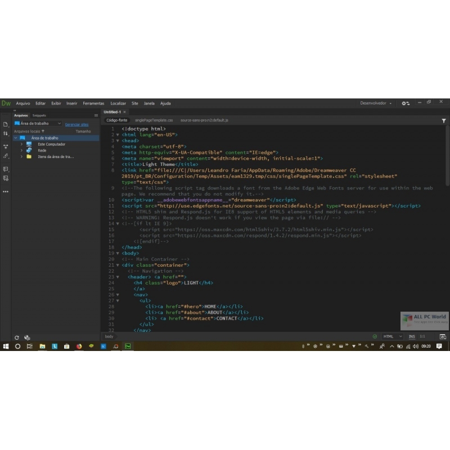
Task: Sort by the Tamanho column header
Action: [83, 132]
